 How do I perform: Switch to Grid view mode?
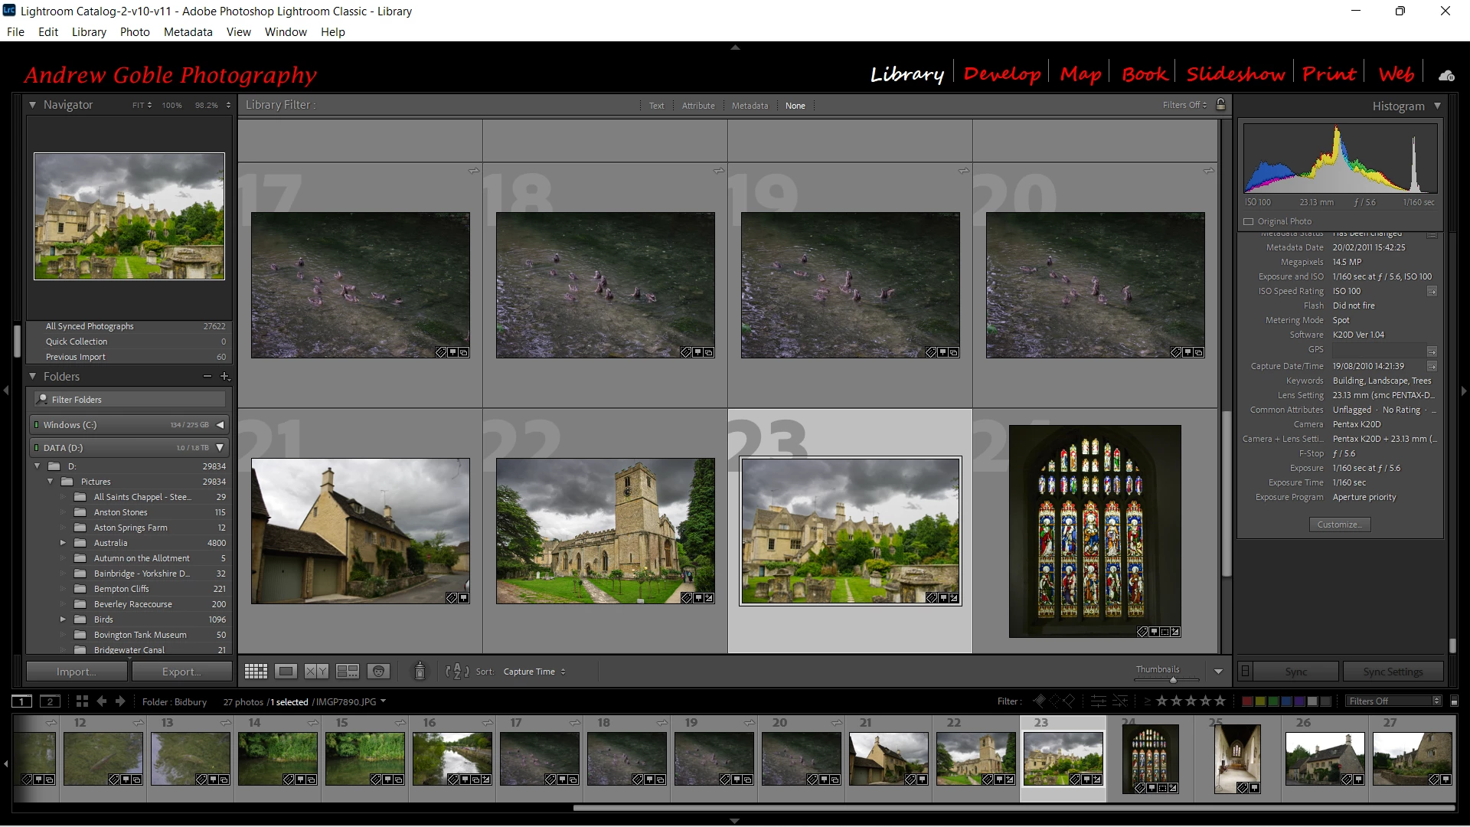point(256,672)
